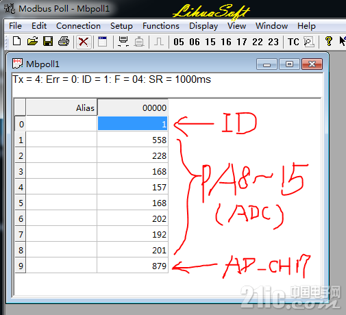Click the Mbpoll1 document icon in title
The height and width of the screenshot is (315, 346).
pos(17,64)
